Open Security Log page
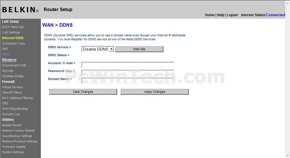Image resolution: width=290 pixels, height=158 pixels. point(11,114)
